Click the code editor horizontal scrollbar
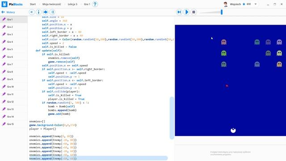The width and height of the screenshot is (286, 161). coord(98,158)
